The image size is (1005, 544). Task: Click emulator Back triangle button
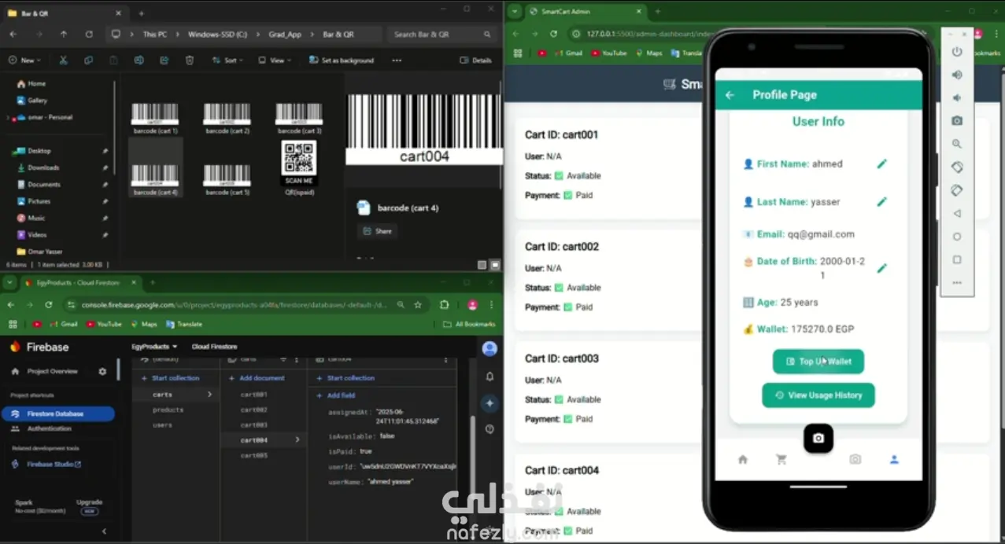click(x=957, y=213)
